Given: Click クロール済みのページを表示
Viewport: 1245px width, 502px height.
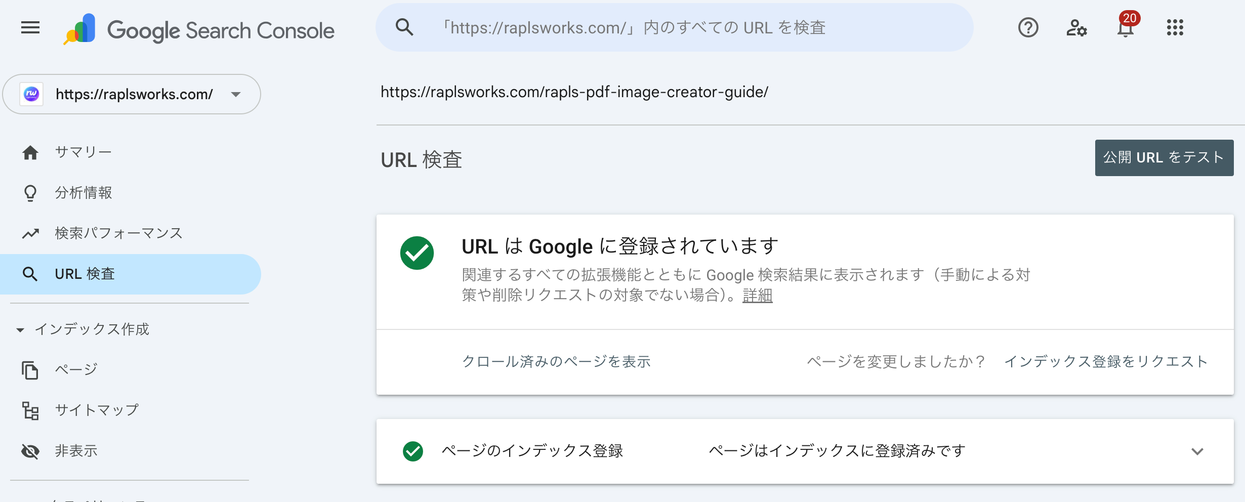Looking at the screenshot, I should tap(556, 361).
